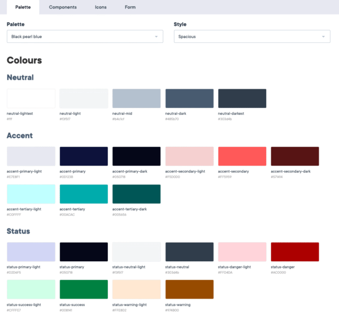
Task: Open the Palette dropdown showing Black pearl blue
Action: click(x=85, y=37)
